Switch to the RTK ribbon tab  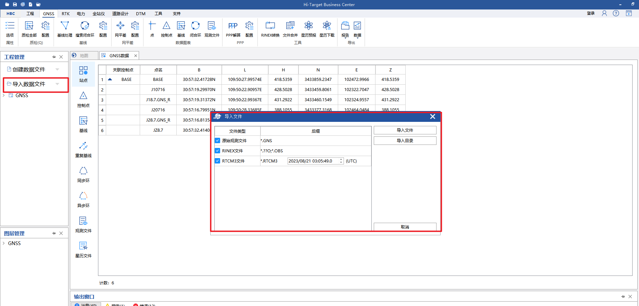(65, 14)
